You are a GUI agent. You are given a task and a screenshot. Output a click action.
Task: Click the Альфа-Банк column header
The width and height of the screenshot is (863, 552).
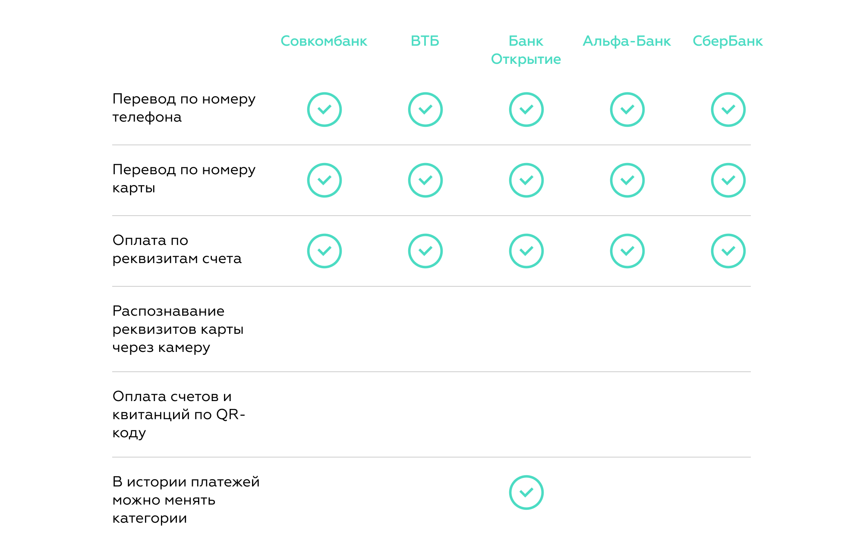(x=627, y=41)
